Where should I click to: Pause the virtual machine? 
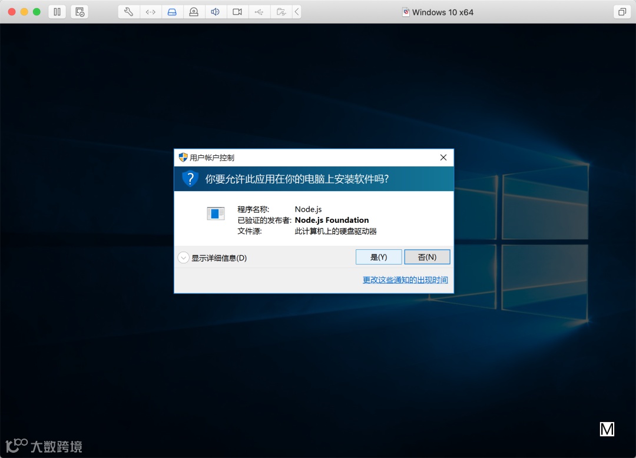click(57, 12)
